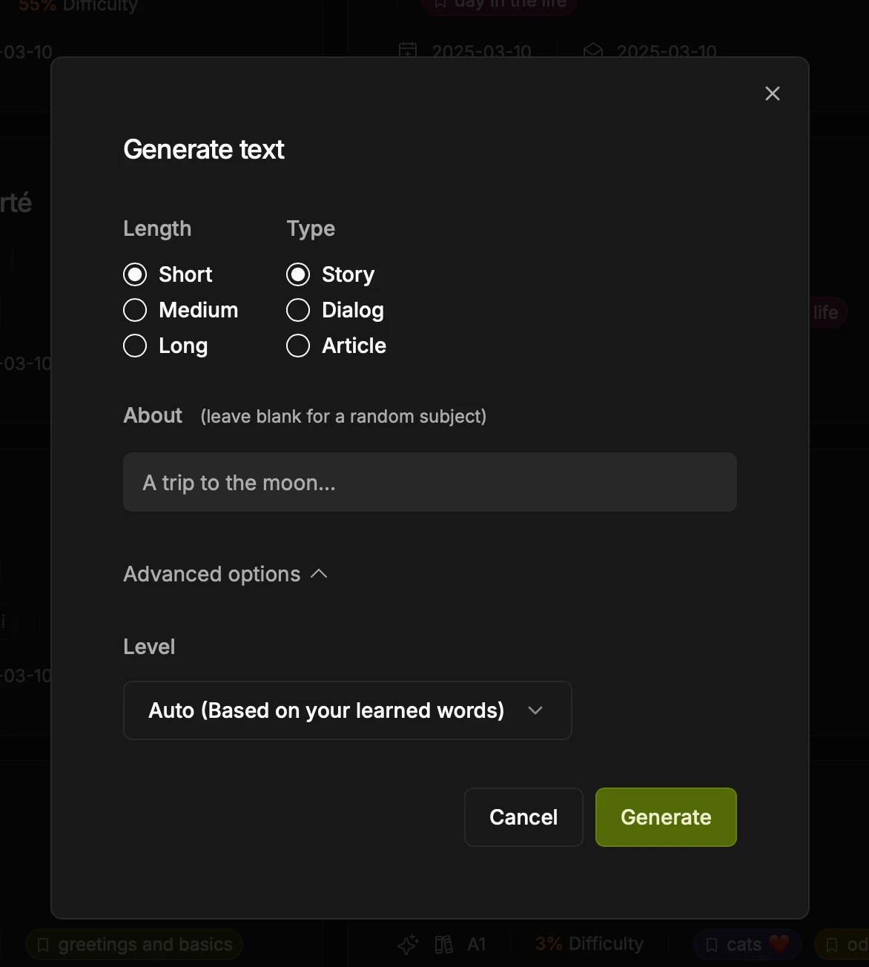Cancel the text generation dialog

coord(523,817)
